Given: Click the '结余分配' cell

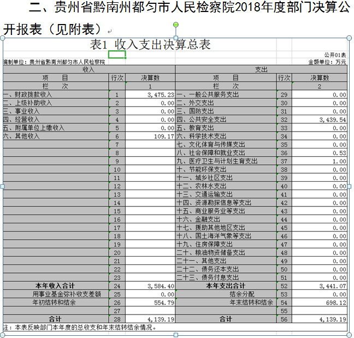Looking at the screenshot, I should pos(226,294).
